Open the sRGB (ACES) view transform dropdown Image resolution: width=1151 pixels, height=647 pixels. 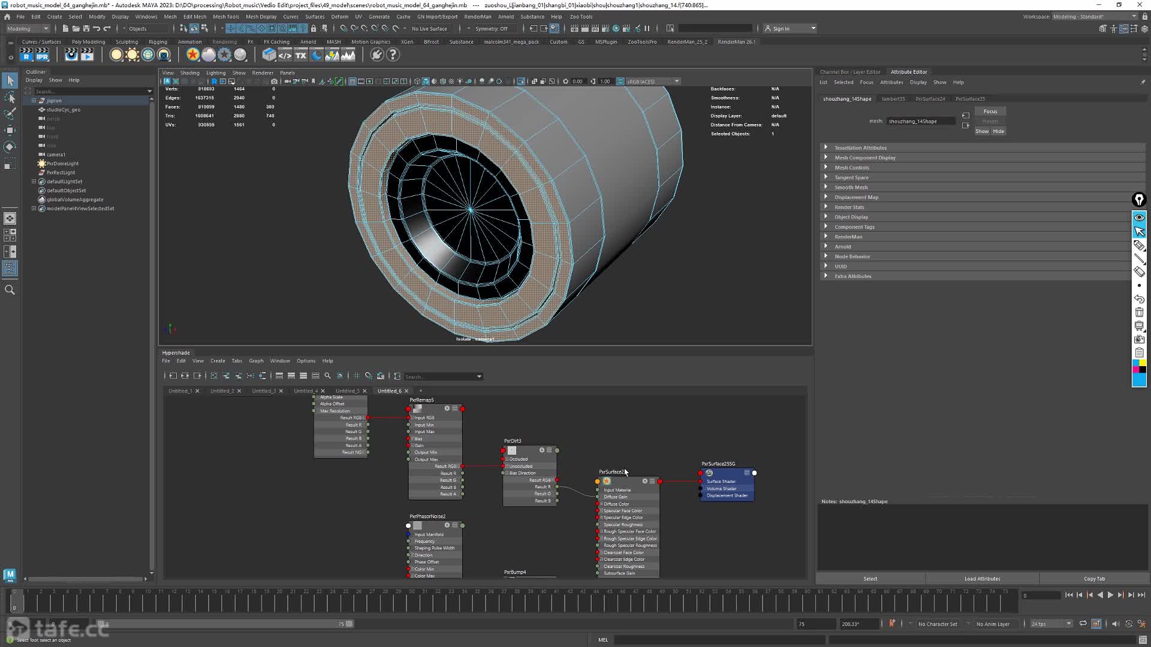click(652, 81)
